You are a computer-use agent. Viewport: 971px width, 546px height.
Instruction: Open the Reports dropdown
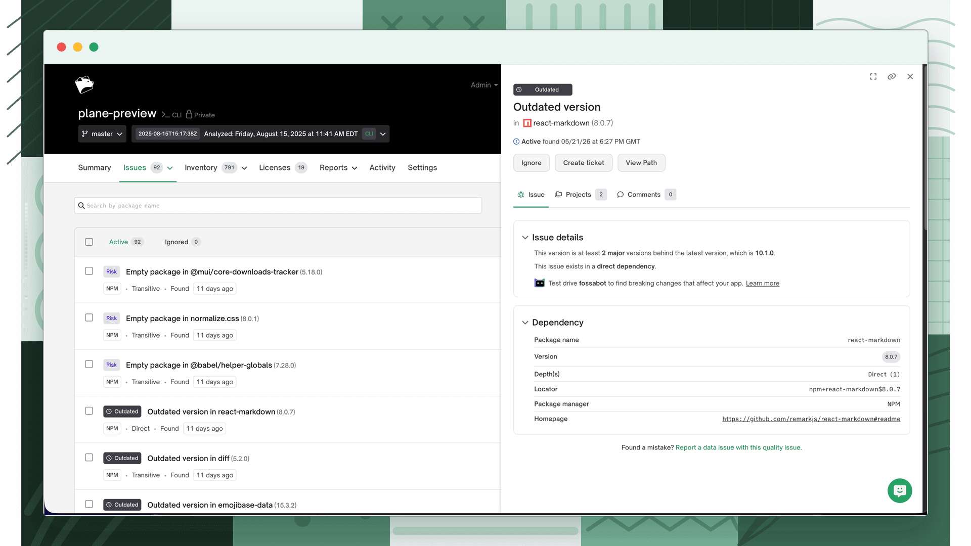338,168
